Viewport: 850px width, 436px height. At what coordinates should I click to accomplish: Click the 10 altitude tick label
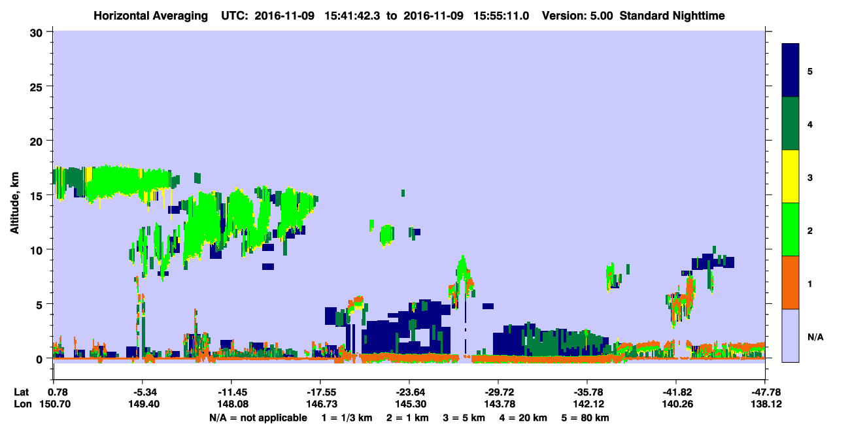tap(38, 250)
